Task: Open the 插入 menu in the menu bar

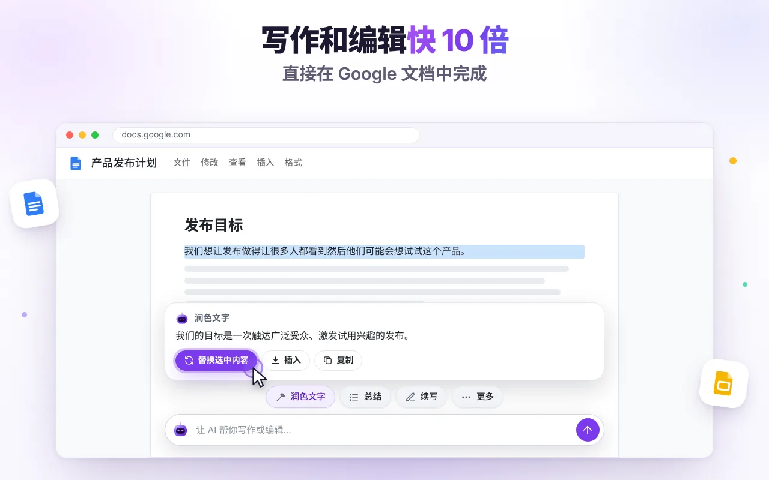Action: click(x=265, y=163)
